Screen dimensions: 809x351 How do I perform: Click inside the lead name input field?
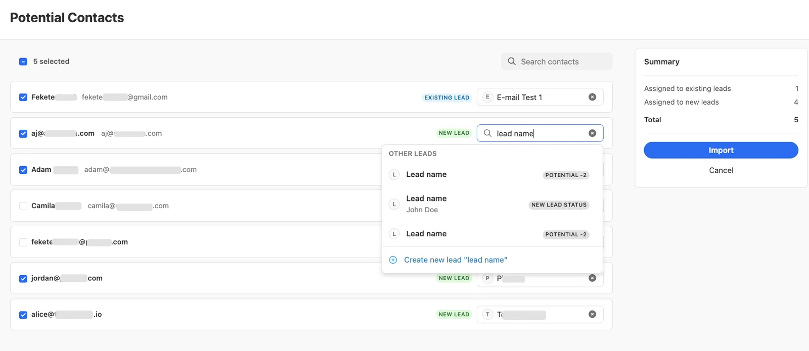tap(540, 133)
